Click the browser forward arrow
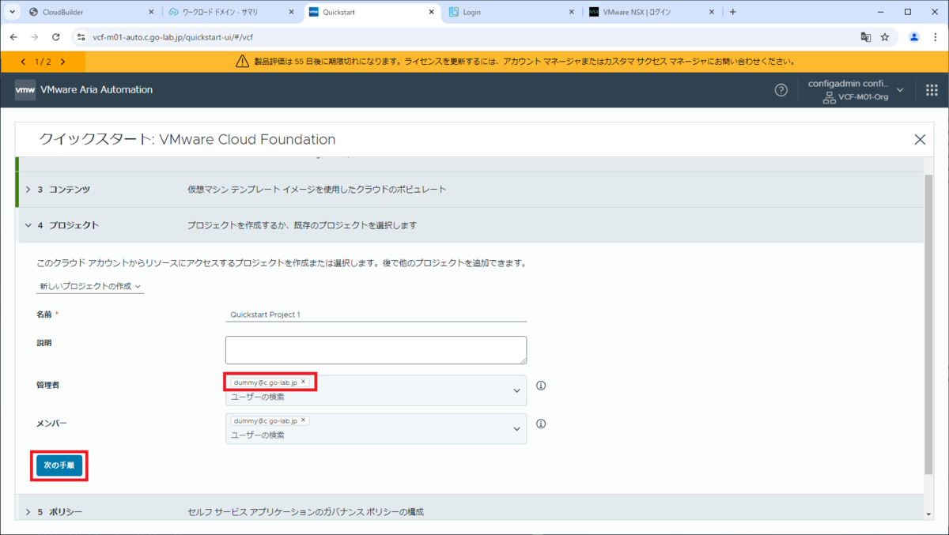The image size is (949, 535). pos(35,37)
